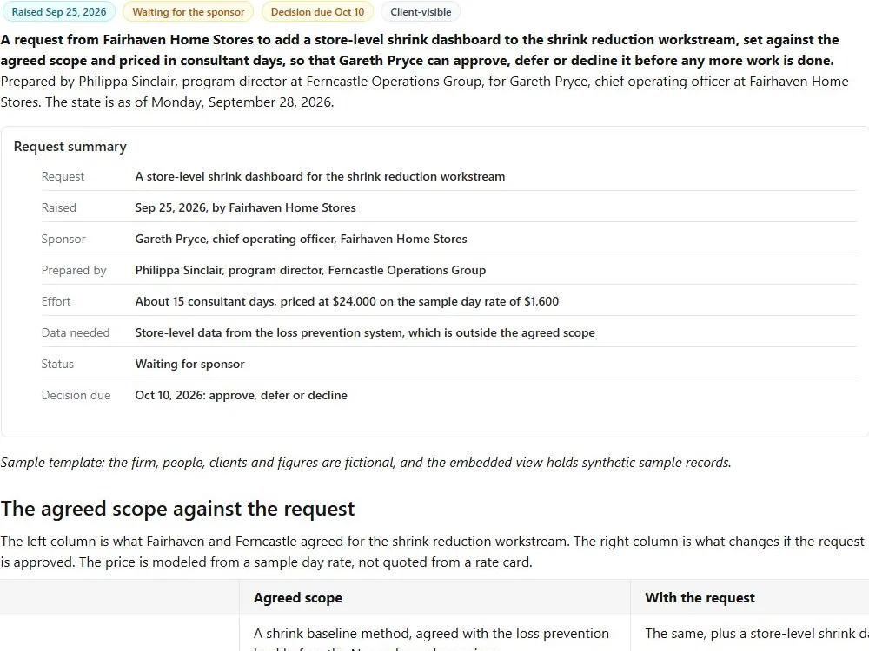The width and height of the screenshot is (869, 651).
Task: Click the 'With the request' column header
Action: [x=700, y=598]
